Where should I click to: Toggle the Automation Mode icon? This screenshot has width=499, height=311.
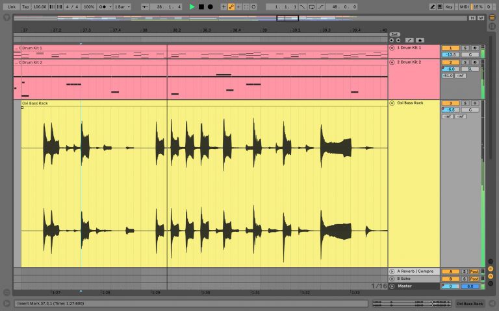(409, 40)
